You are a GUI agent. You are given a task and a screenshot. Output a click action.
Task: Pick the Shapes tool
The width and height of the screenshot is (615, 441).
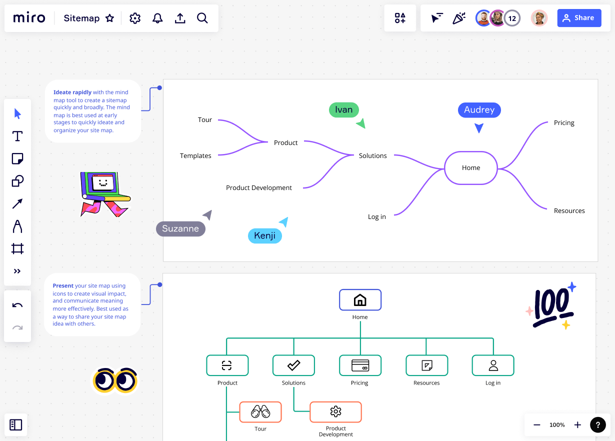pyautogui.click(x=17, y=181)
